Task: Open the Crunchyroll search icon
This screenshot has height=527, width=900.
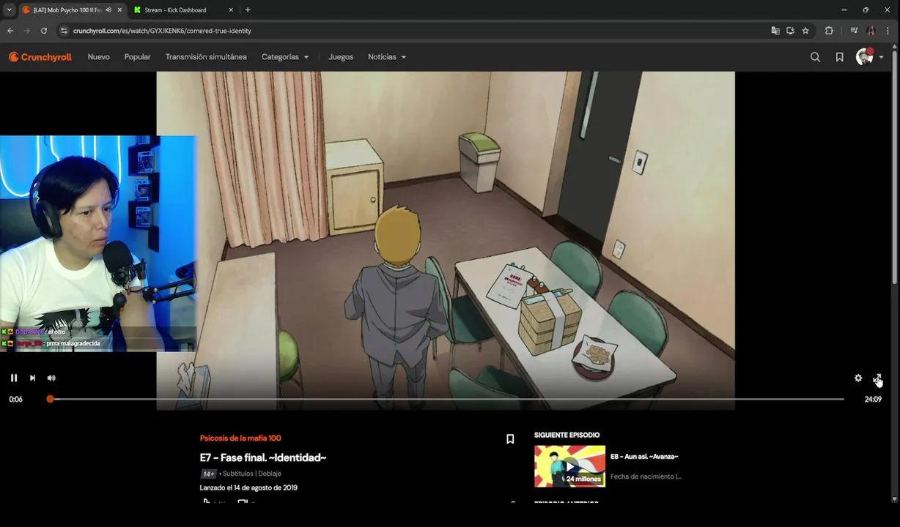Action: pos(815,57)
